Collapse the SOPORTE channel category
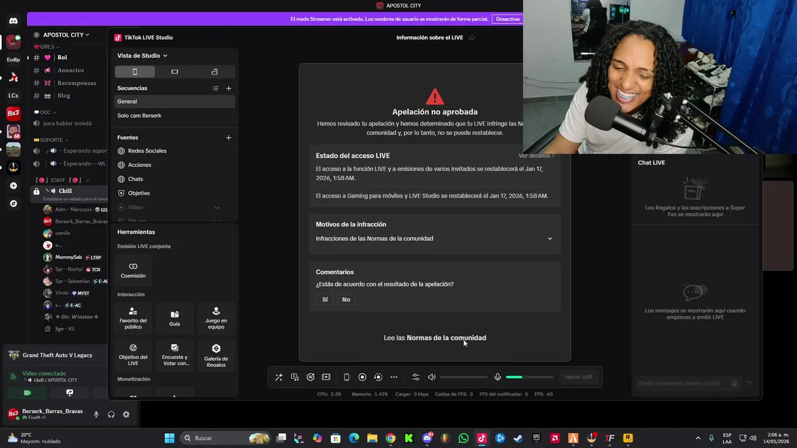The width and height of the screenshot is (797, 448). tap(51, 140)
